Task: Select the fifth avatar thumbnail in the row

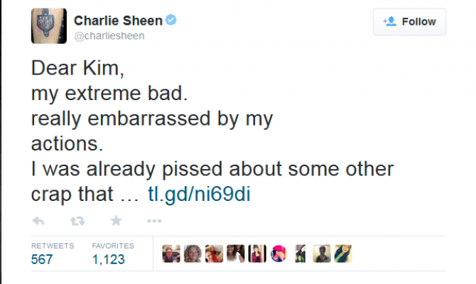Action: click(x=257, y=254)
